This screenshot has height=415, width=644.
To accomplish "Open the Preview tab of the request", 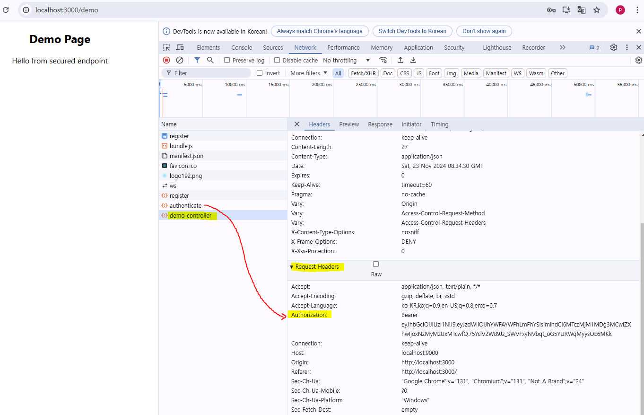I will pos(349,124).
